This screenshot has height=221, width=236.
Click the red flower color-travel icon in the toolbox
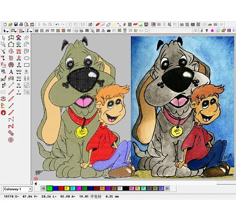pyautogui.click(x=19, y=37)
